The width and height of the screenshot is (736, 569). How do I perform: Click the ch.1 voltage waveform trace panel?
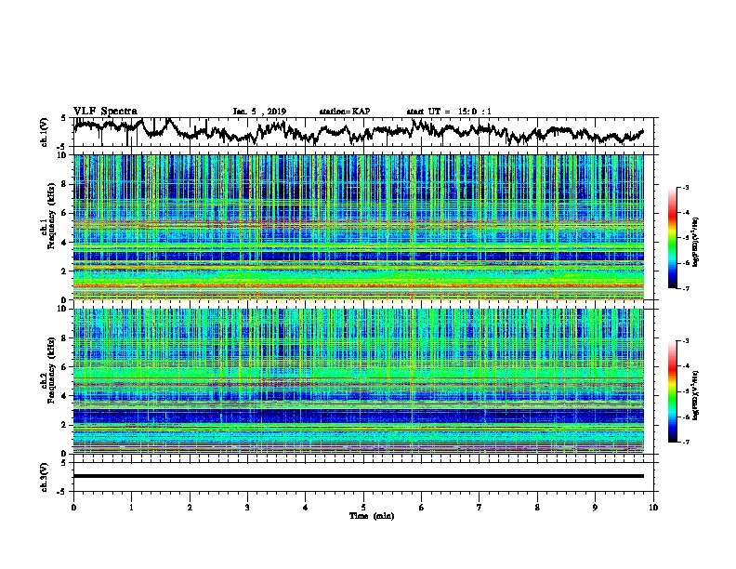pyautogui.click(x=365, y=132)
